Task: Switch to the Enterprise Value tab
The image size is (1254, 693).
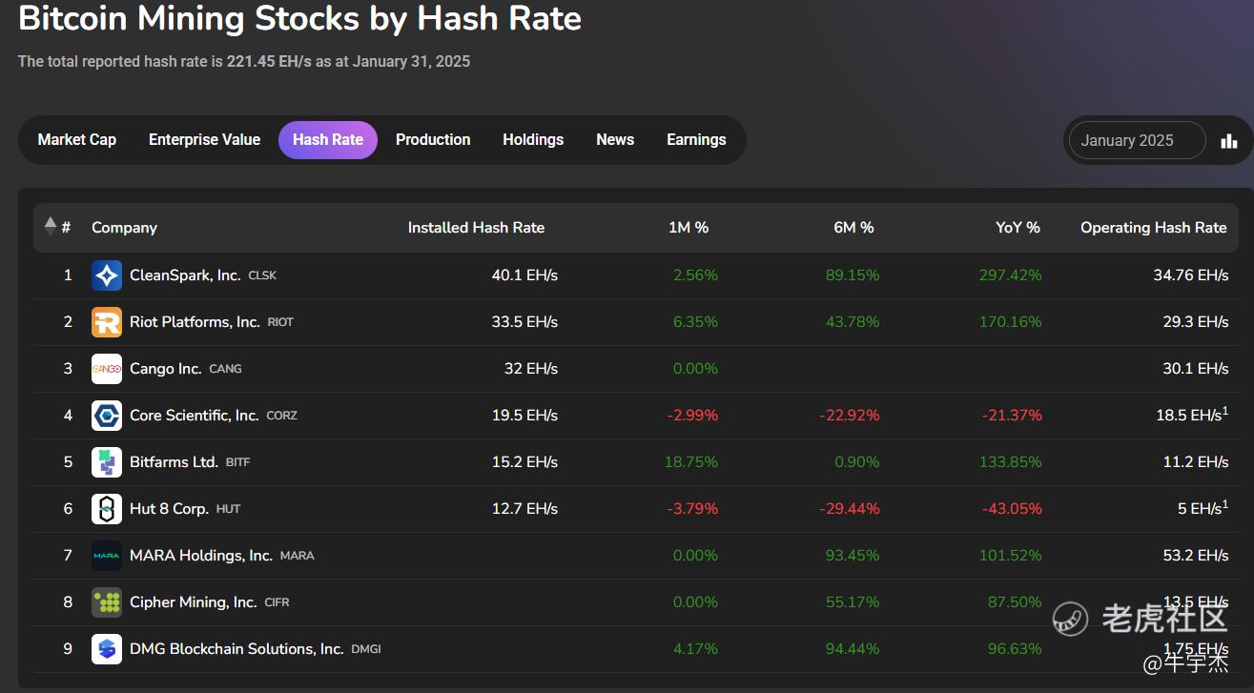Action: tap(204, 140)
